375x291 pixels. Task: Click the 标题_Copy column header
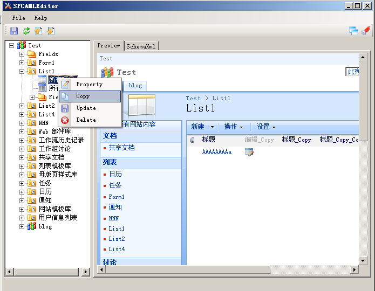[297, 140]
